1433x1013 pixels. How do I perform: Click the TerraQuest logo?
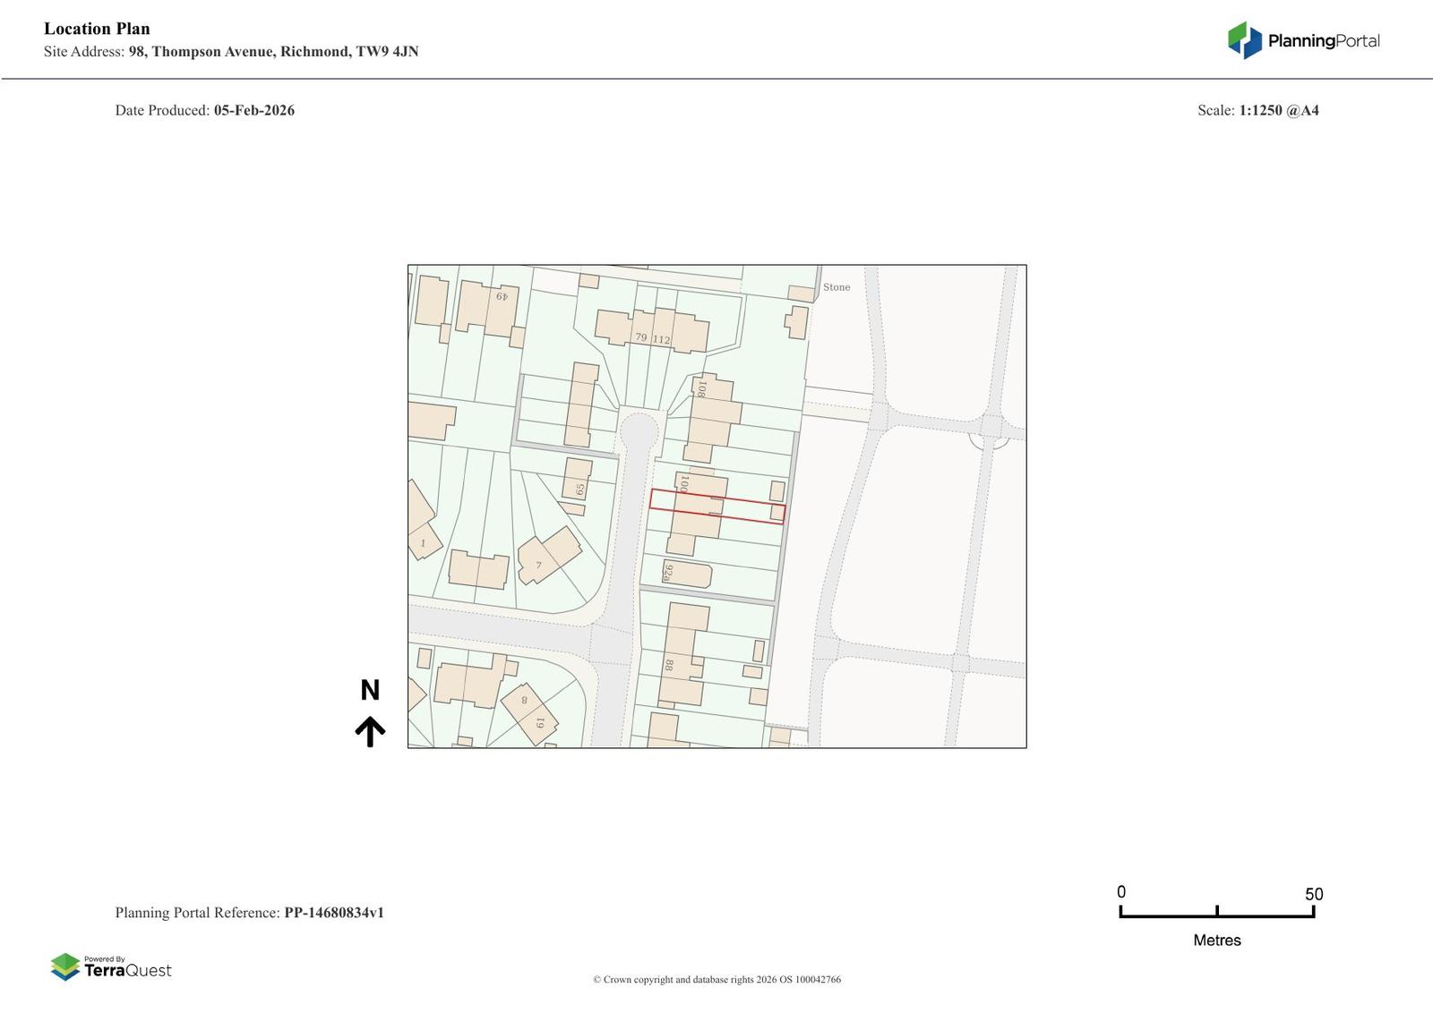pos(111,966)
